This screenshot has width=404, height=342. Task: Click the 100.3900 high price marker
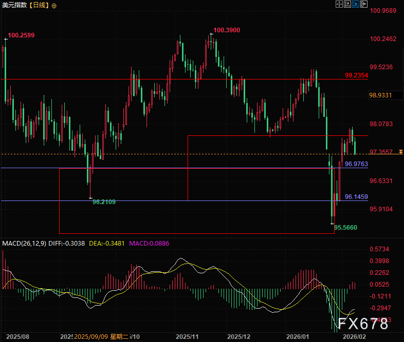click(x=227, y=30)
